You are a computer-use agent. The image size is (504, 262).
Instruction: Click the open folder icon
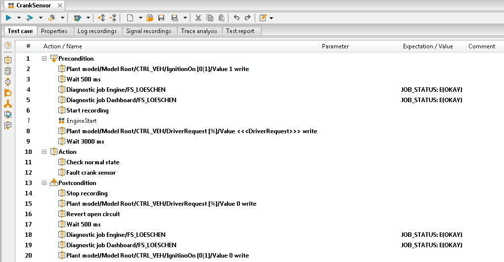(x=150, y=18)
